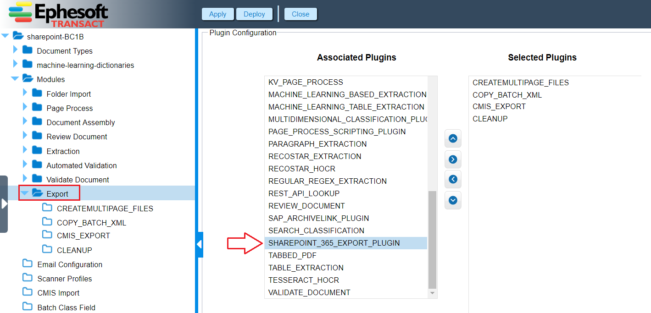Click the Page Process folder icon
This screenshot has width=651, height=313.
(37, 107)
